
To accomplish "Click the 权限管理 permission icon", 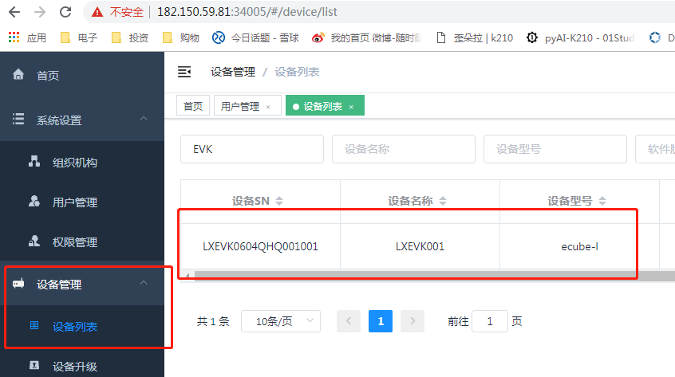I will [34, 242].
